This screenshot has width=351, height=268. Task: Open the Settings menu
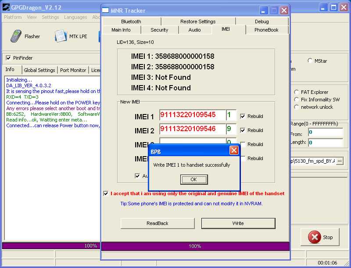coord(50,17)
